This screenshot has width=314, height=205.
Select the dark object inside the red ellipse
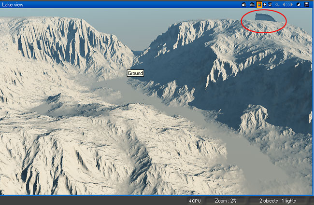tap(265, 17)
